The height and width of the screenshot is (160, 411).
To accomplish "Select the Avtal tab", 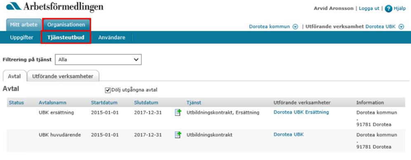I will 14,77.
